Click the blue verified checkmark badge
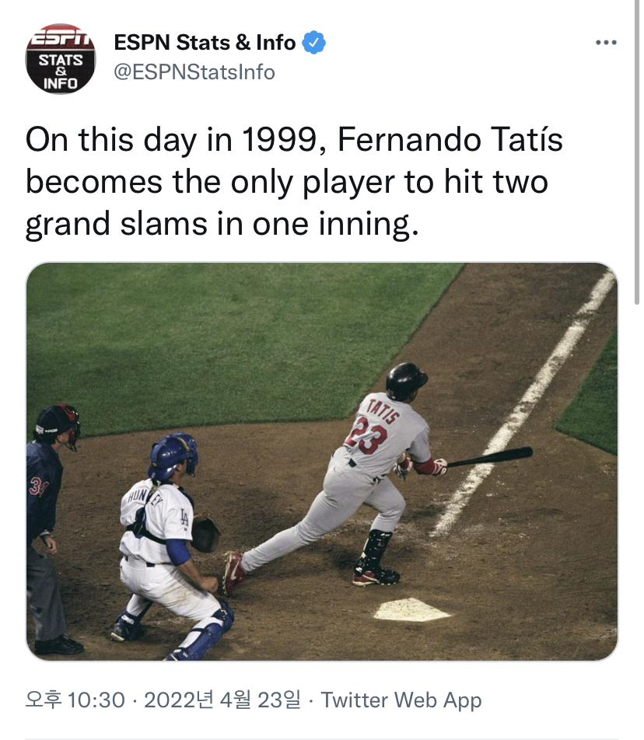644x740 pixels. coord(313,43)
